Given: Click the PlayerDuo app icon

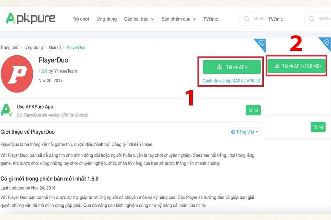Looking at the screenshot, I should pyautogui.click(x=17, y=74).
